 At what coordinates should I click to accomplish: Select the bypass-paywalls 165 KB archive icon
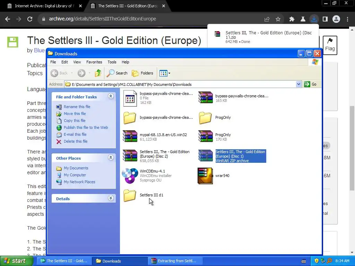pos(206,97)
